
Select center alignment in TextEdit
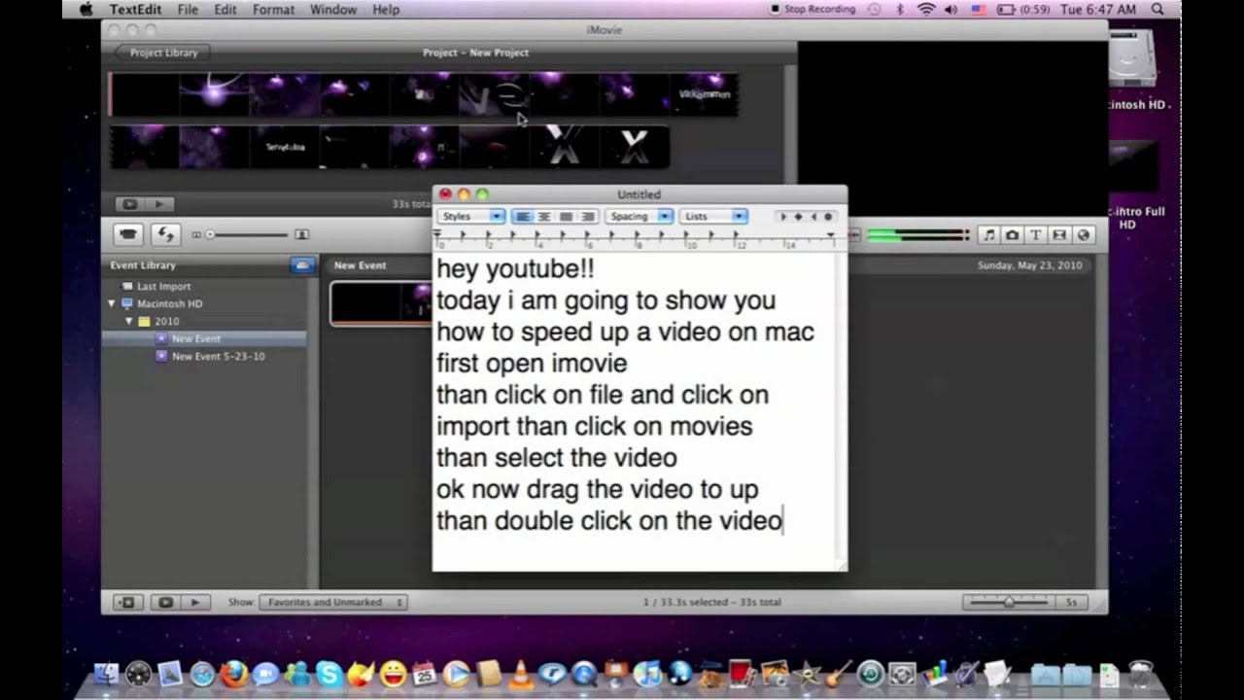coord(544,217)
